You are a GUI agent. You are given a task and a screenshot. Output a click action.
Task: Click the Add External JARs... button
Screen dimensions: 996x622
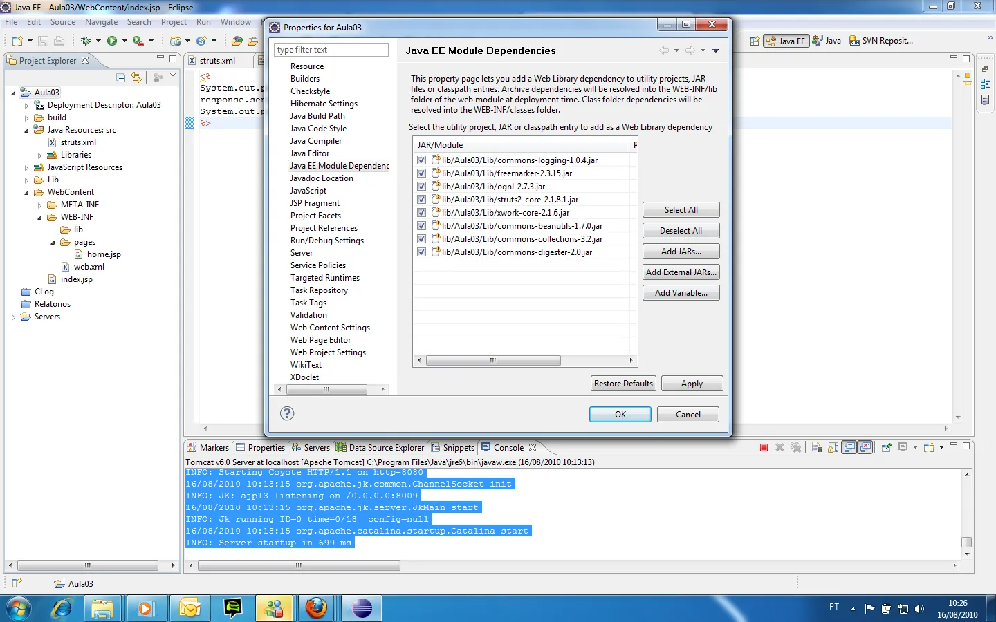[681, 272]
